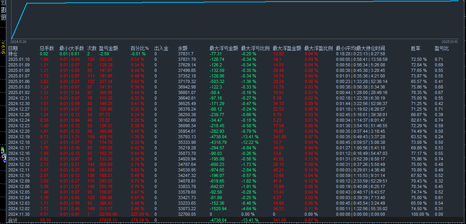Click the 32760.05 balance cell

pos(187,214)
